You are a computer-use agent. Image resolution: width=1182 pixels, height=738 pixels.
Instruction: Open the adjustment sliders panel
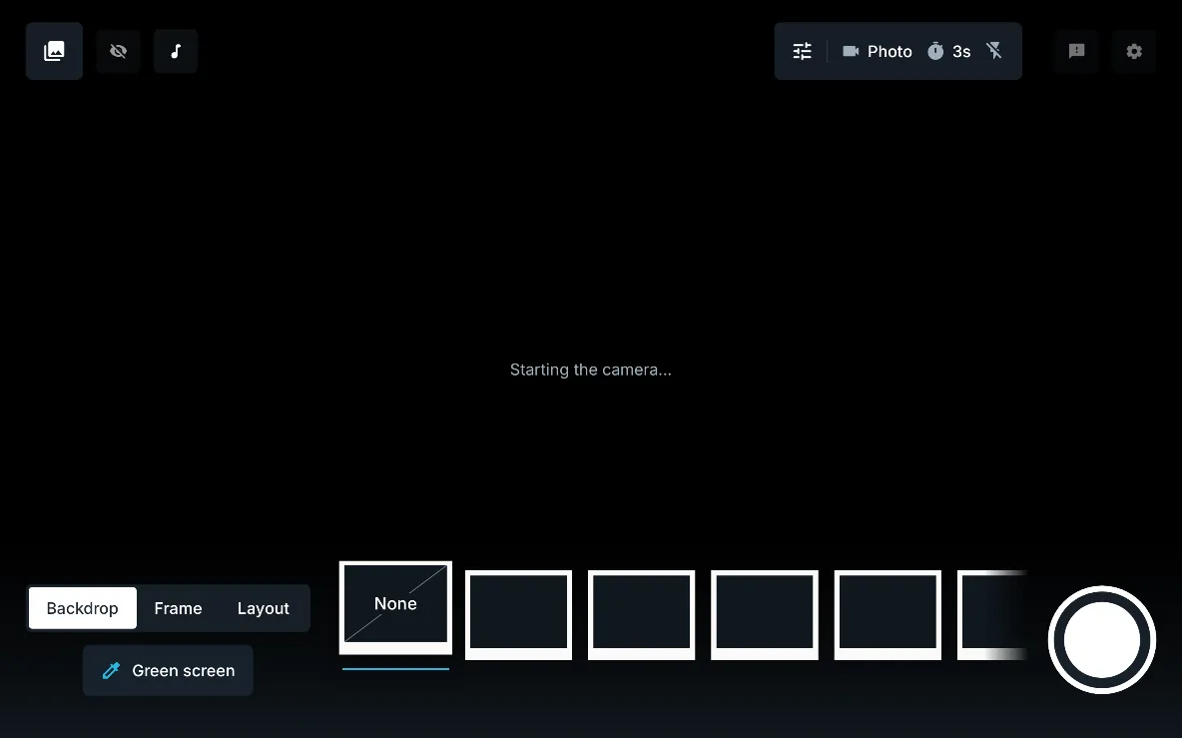[x=802, y=51]
